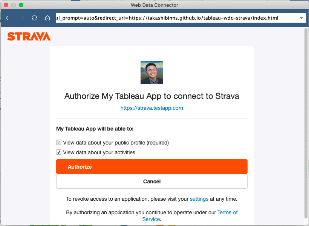The height and width of the screenshot is (226, 309).
Task: Open the settings link
Action: 199,199
